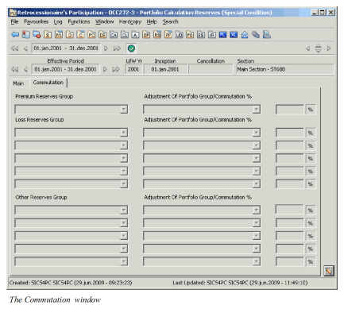Viewport: 344px width, 313px height.
Task: Go to first Effective Period record
Action: pos(15,69)
